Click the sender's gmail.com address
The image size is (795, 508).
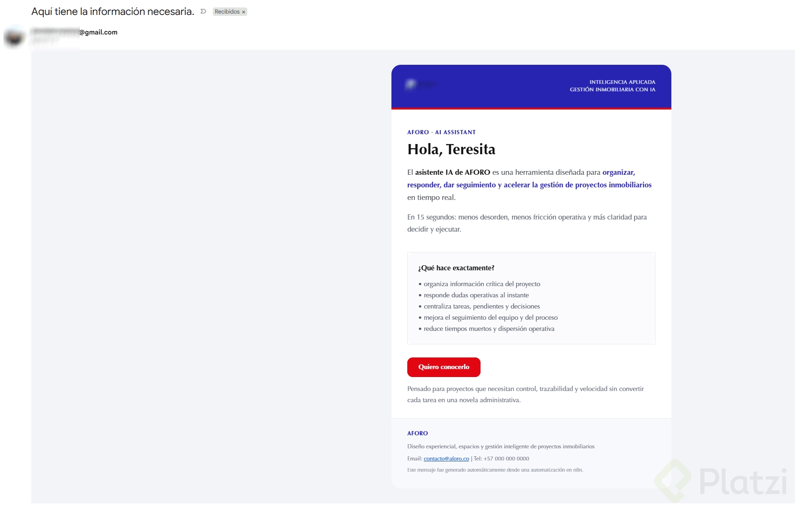pyautogui.click(x=75, y=32)
